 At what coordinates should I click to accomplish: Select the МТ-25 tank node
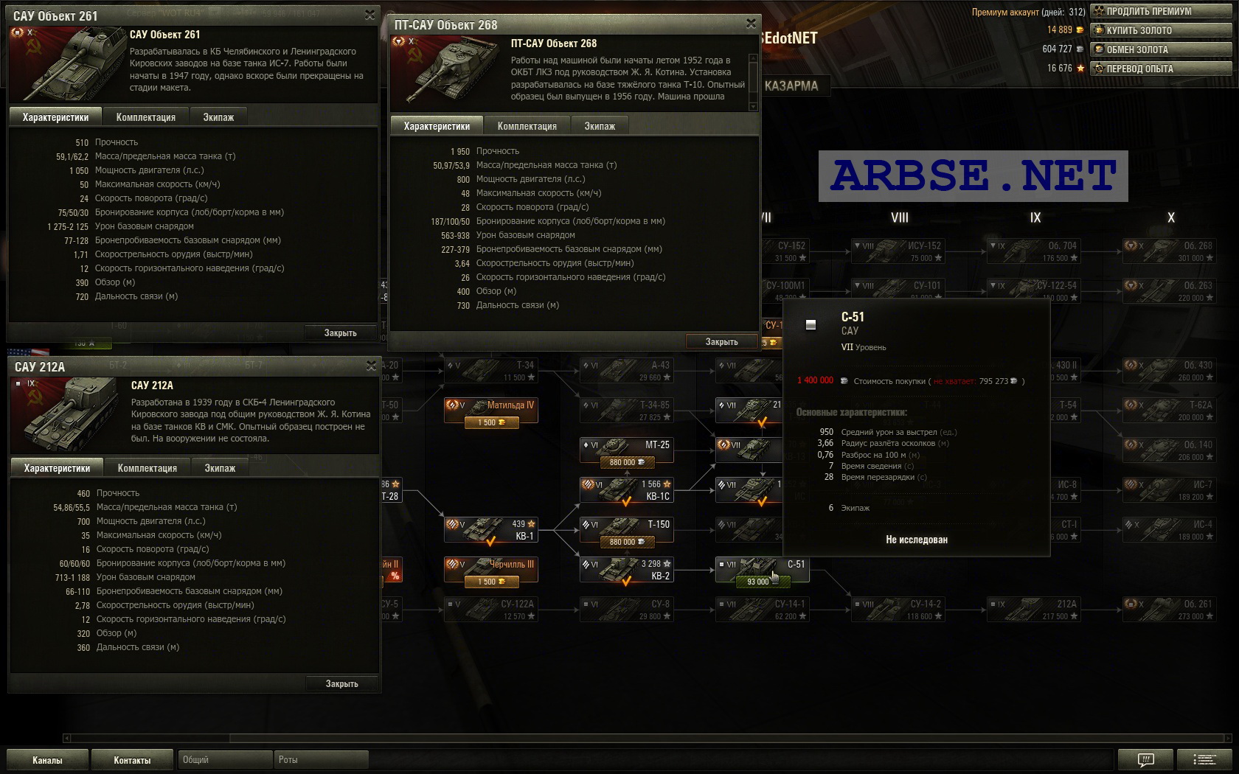coord(627,450)
